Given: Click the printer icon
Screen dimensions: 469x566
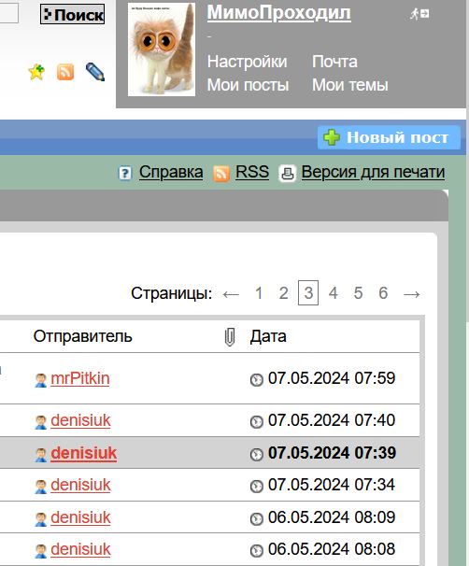Looking at the screenshot, I should coord(288,174).
